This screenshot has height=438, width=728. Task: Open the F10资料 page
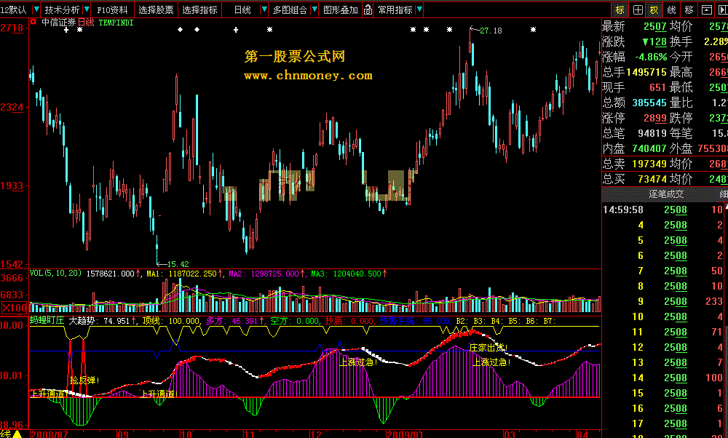click(112, 9)
